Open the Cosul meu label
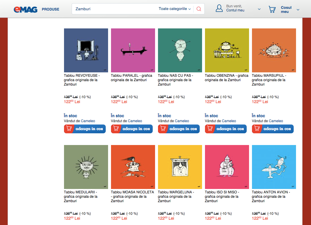The width and height of the screenshot is (311, 225). (286, 9)
